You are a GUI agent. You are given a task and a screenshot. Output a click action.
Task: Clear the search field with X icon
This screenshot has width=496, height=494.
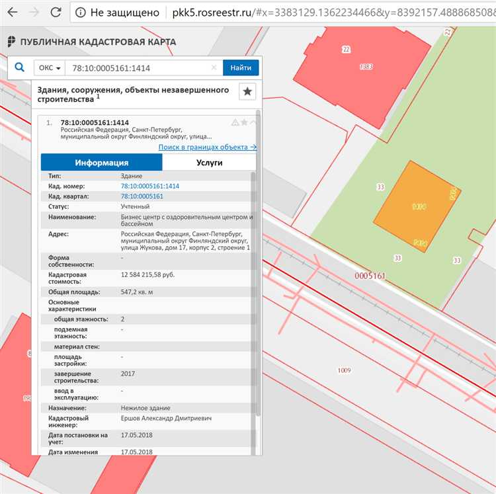point(214,67)
